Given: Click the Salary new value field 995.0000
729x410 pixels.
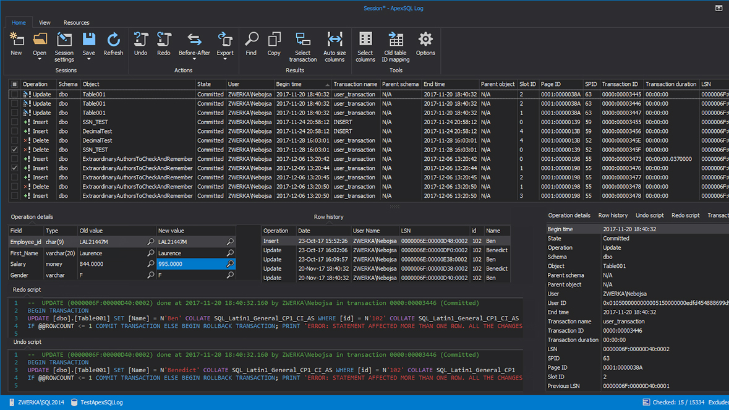Looking at the screenshot, I should (190, 264).
